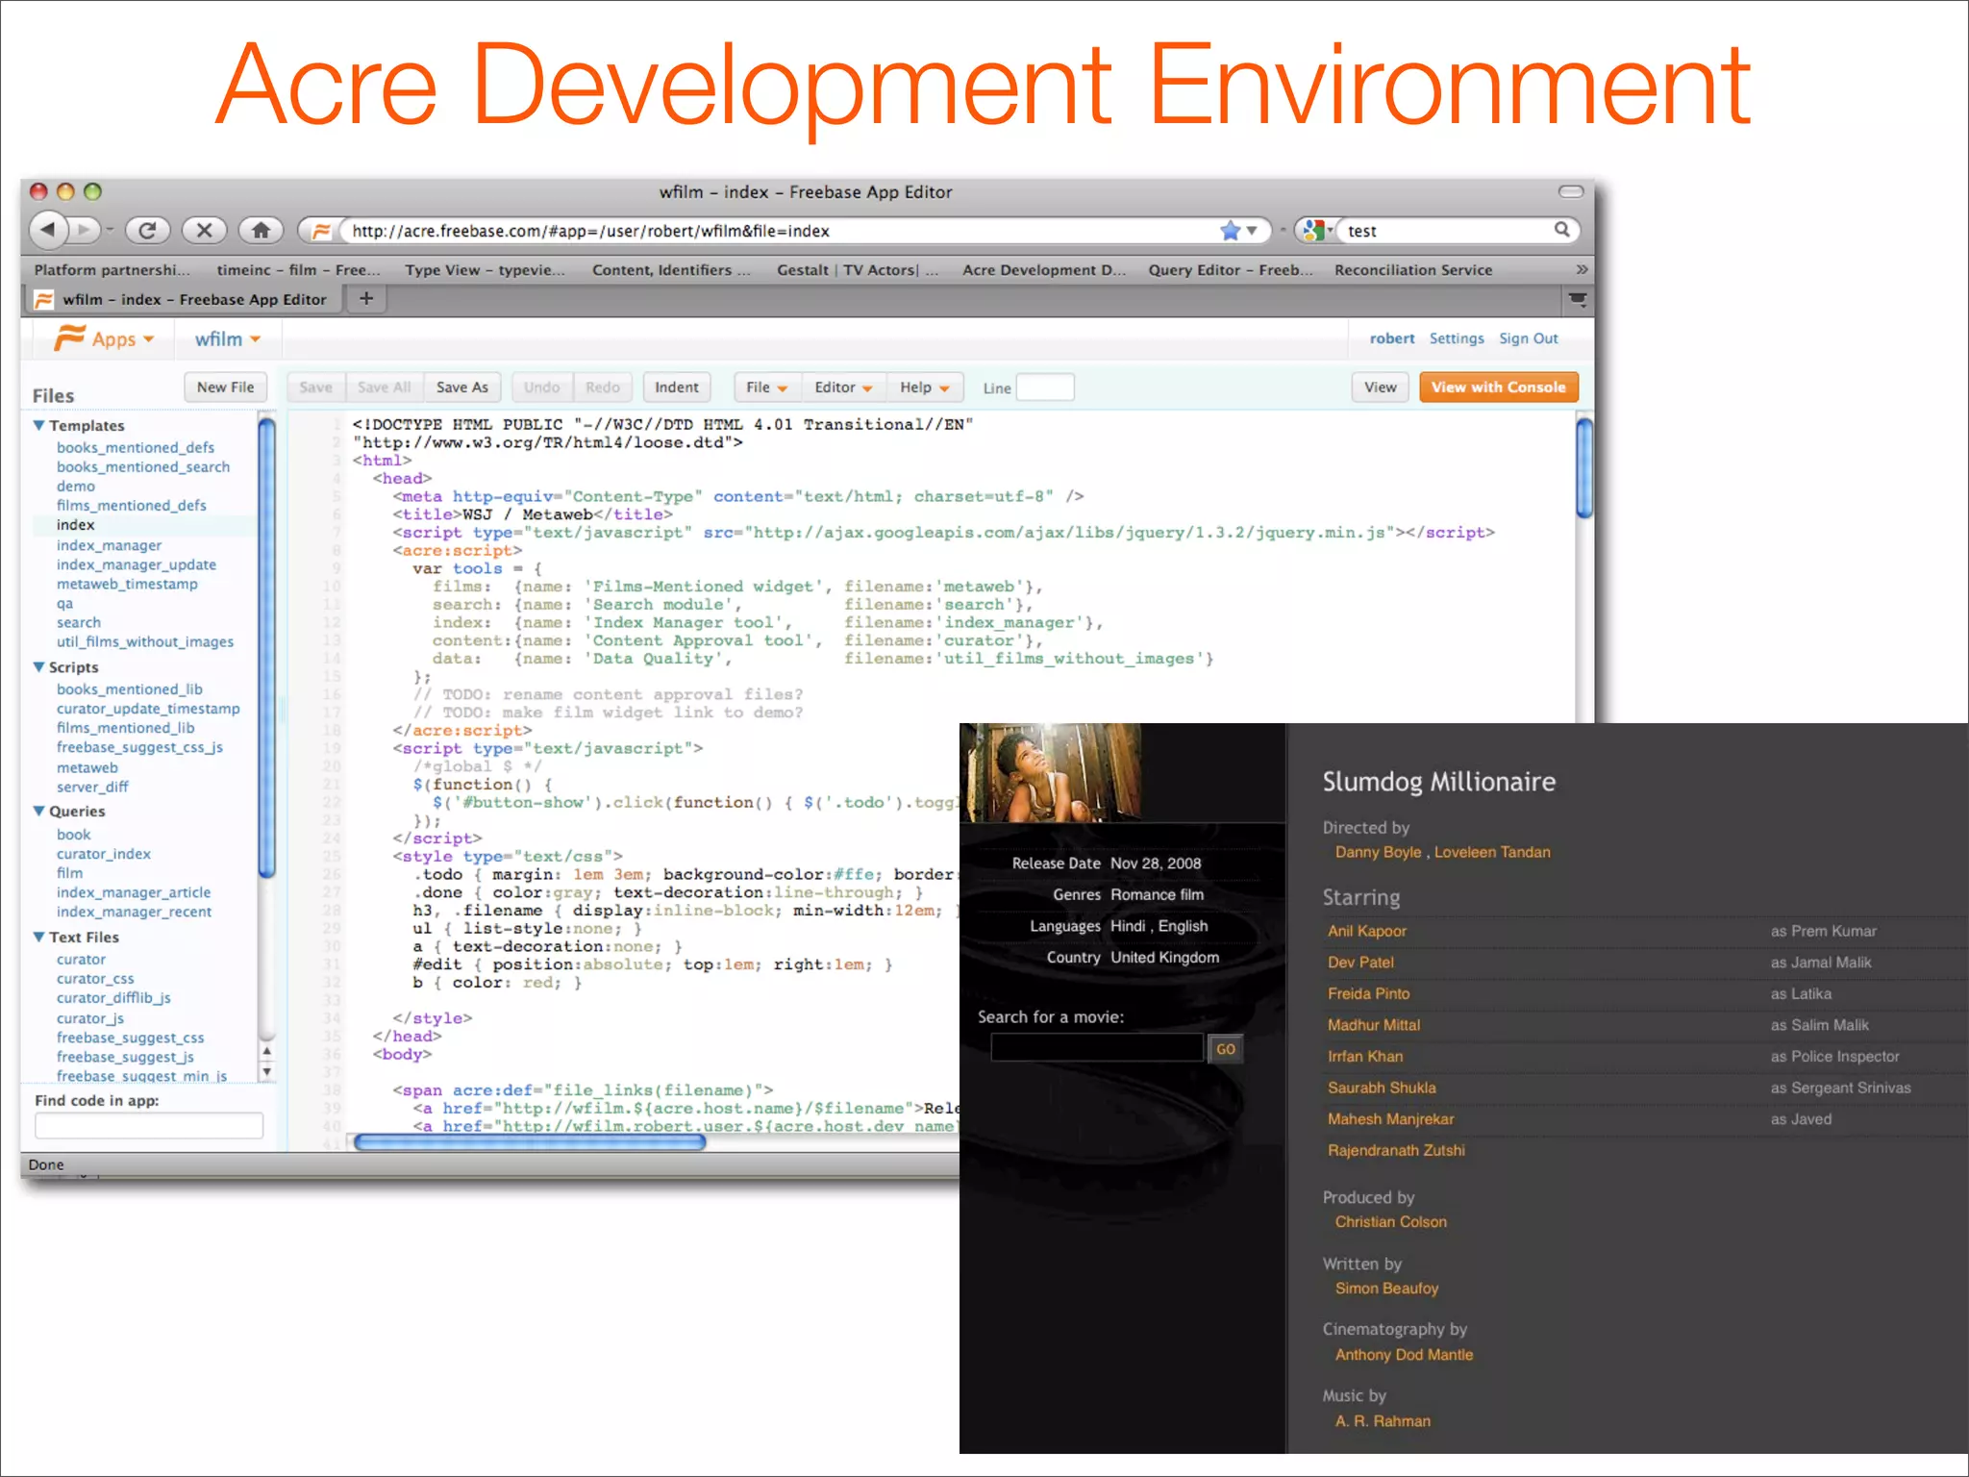The height and width of the screenshot is (1477, 1969).
Task: Click the View with Console button
Action: point(1498,388)
